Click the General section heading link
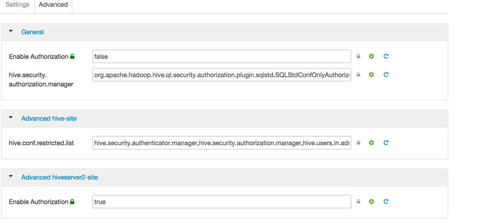This screenshot has height=223, width=479. click(33, 32)
